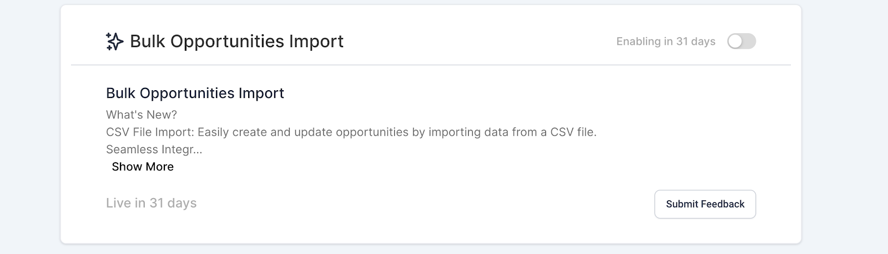Viewport: 888px width, 254px height.
Task: Reveal full feature notes via Show More
Action: tap(143, 167)
